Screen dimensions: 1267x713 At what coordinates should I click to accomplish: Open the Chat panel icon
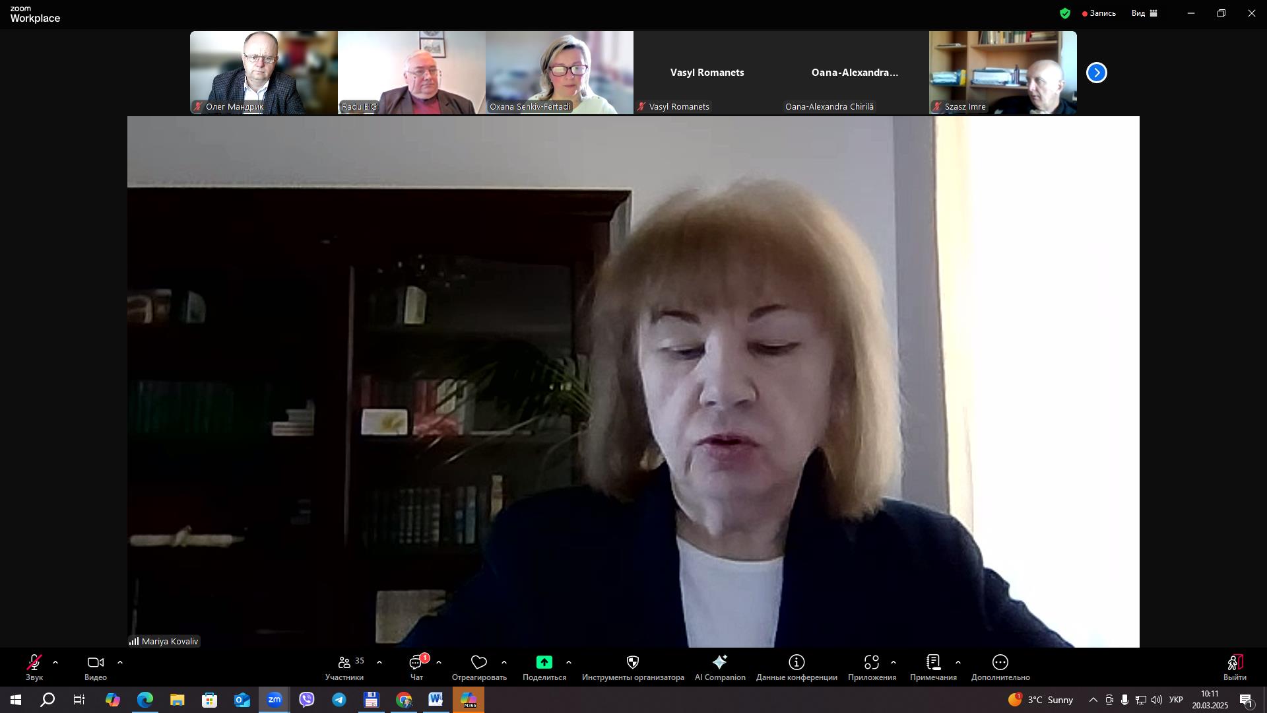pos(416,662)
